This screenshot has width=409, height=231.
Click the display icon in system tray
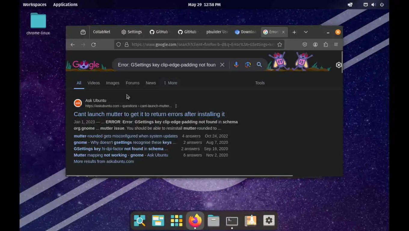tap(350, 5)
